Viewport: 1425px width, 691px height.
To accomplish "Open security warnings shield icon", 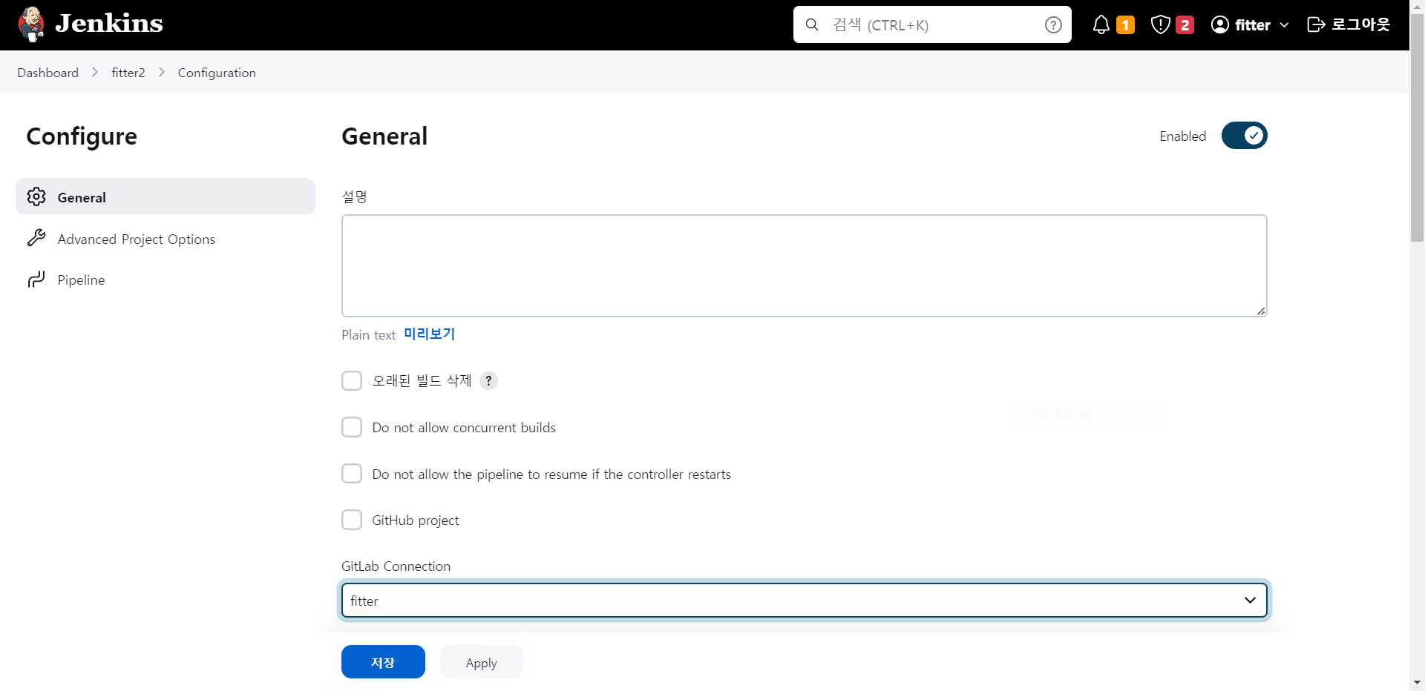I will click(1161, 24).
